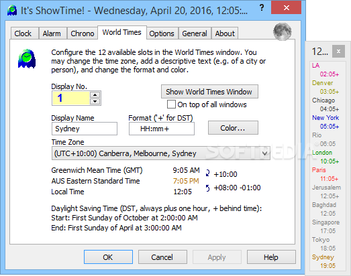Click the +10:00 offset text
Image resolution: width=351 pixels, height=276 pixels.
(225, 174)
